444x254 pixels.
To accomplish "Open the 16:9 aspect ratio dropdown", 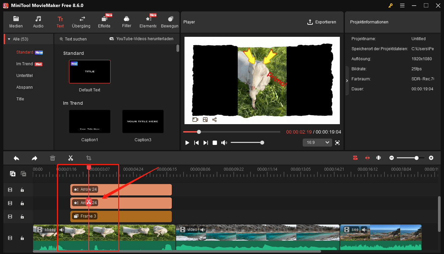I will tap(317, 142).
